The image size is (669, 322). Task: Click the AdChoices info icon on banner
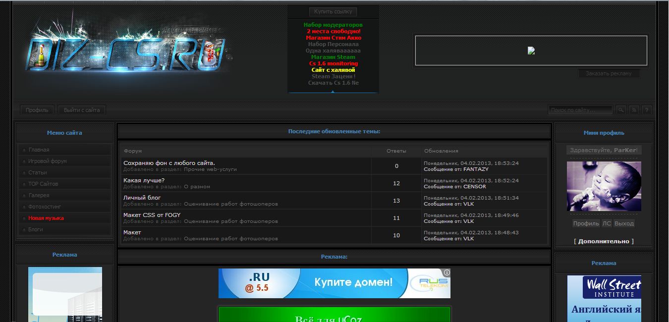tap(446, 272)
